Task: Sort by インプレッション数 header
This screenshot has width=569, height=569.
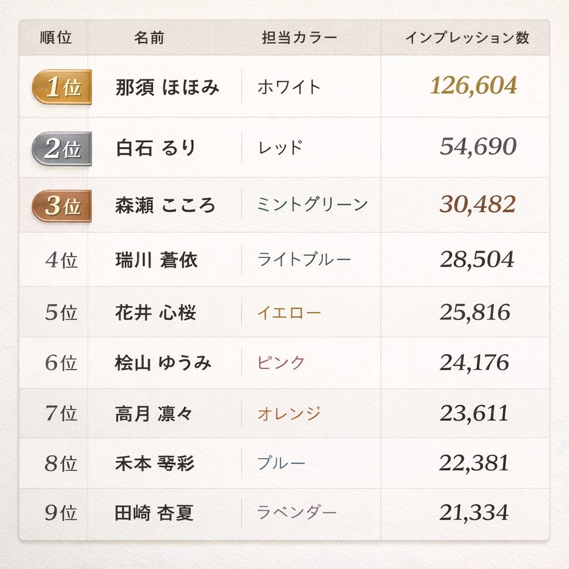Action: 467,38
